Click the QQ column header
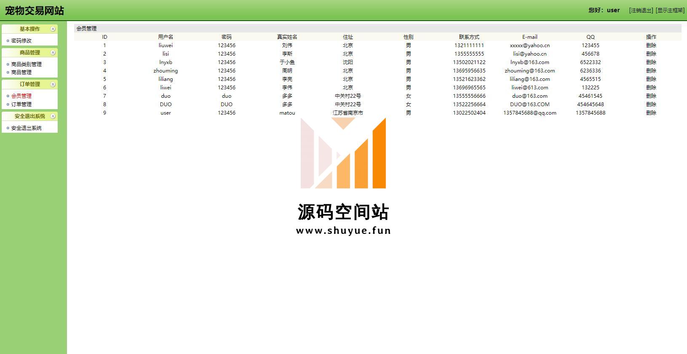Screen dimensions: 687x354 click(591, 37)
